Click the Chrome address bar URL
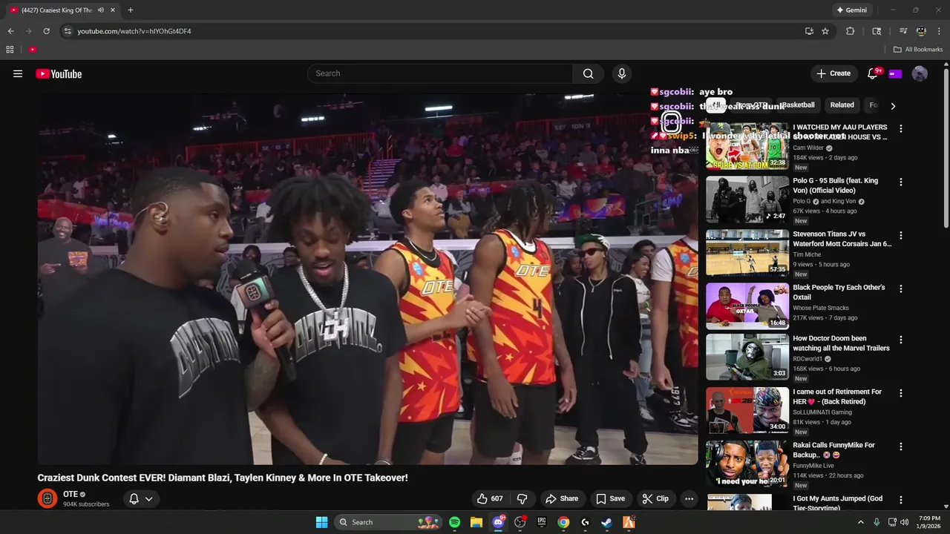This screenshot has width=950, height=534. (x=134, y=31)
